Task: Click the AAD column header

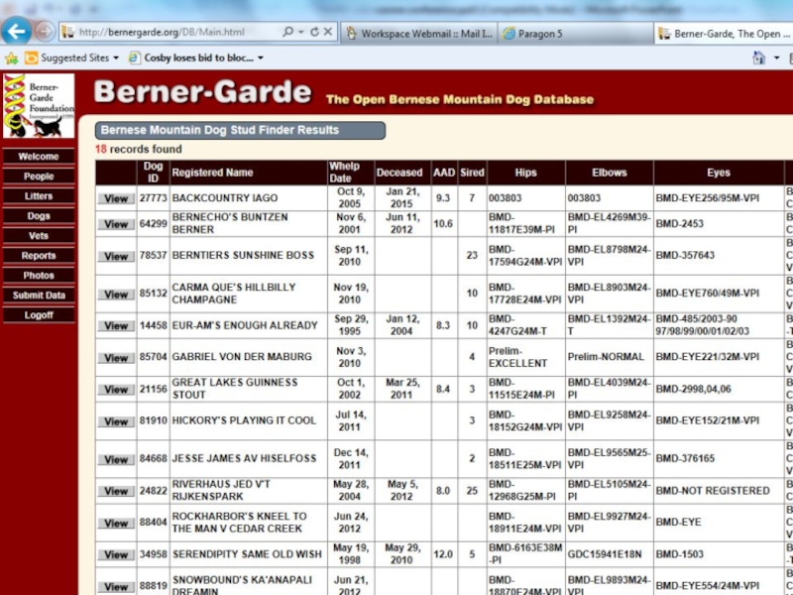Action: tap(444, 173)
